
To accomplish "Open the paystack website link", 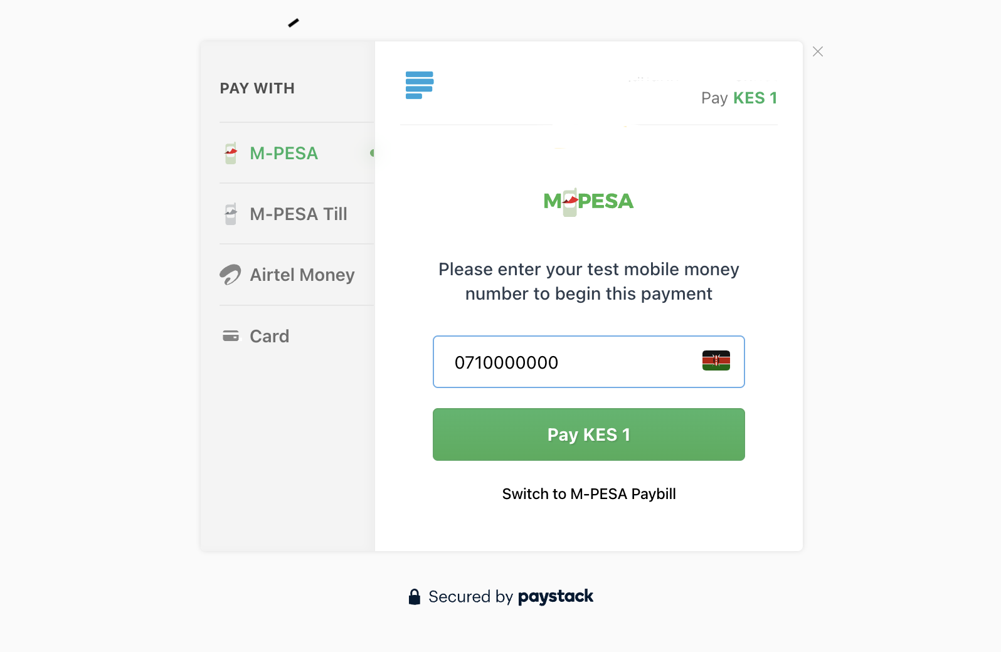I will [556, 596].
